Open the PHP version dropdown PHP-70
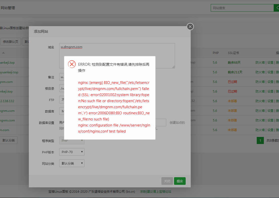The width and height of the screenshot is (279, 198). click(72, 152)
